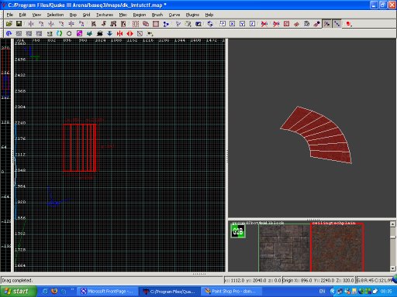Open a map with the folder icon
This screenshot has height=297, width=397.
[x=9, y=24]
